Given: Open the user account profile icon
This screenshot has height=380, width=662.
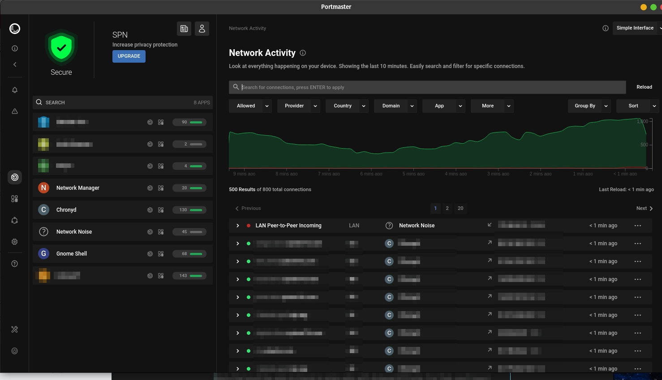Looking at the screenshot, I should coord(202,29).
